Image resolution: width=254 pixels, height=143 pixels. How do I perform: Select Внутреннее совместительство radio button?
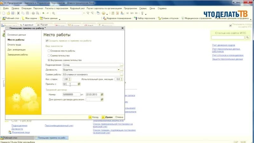[49, 60]
